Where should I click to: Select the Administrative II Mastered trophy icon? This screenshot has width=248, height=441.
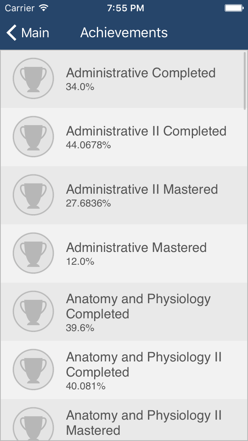tap(33, 195)
